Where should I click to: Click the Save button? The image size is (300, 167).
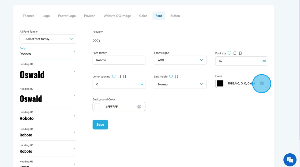point(100,125)
